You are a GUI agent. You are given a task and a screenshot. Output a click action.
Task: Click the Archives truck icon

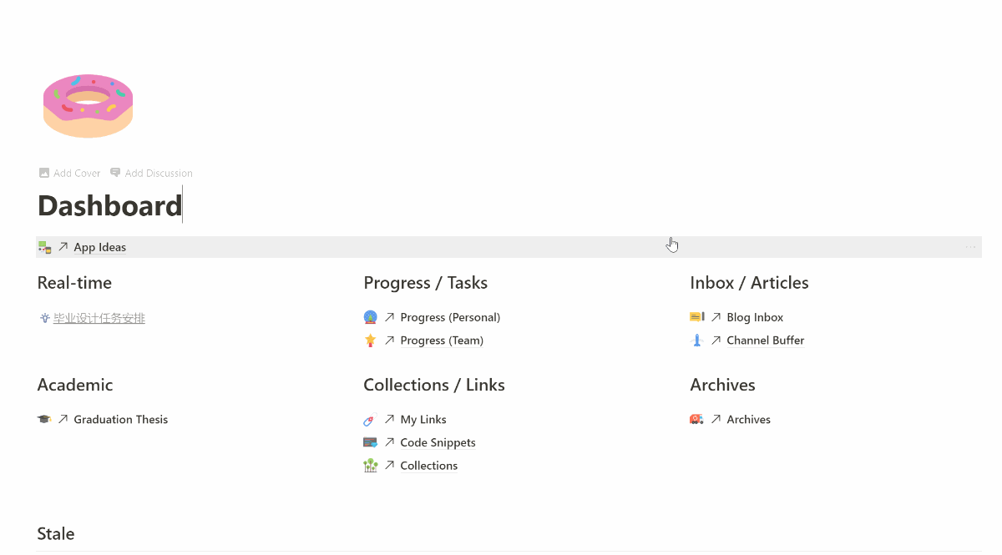tap(697, 420)
